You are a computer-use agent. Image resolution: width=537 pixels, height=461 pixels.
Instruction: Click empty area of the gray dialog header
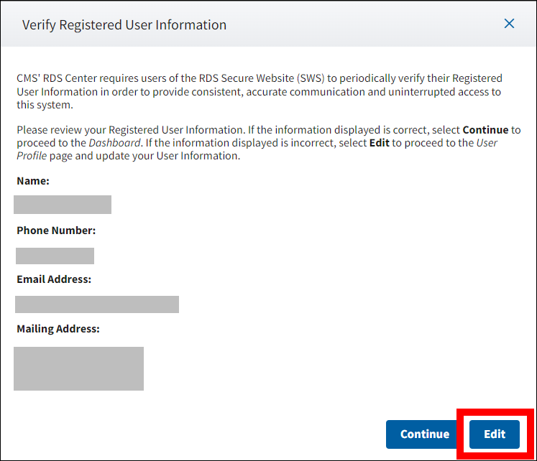(359, 25)
